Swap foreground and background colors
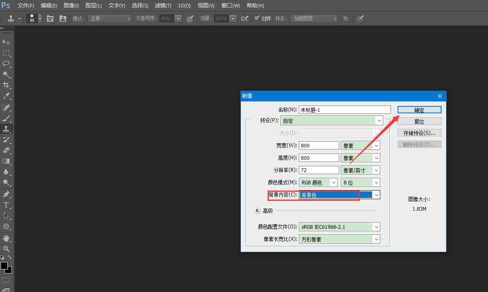 click(x=9, y=257)
